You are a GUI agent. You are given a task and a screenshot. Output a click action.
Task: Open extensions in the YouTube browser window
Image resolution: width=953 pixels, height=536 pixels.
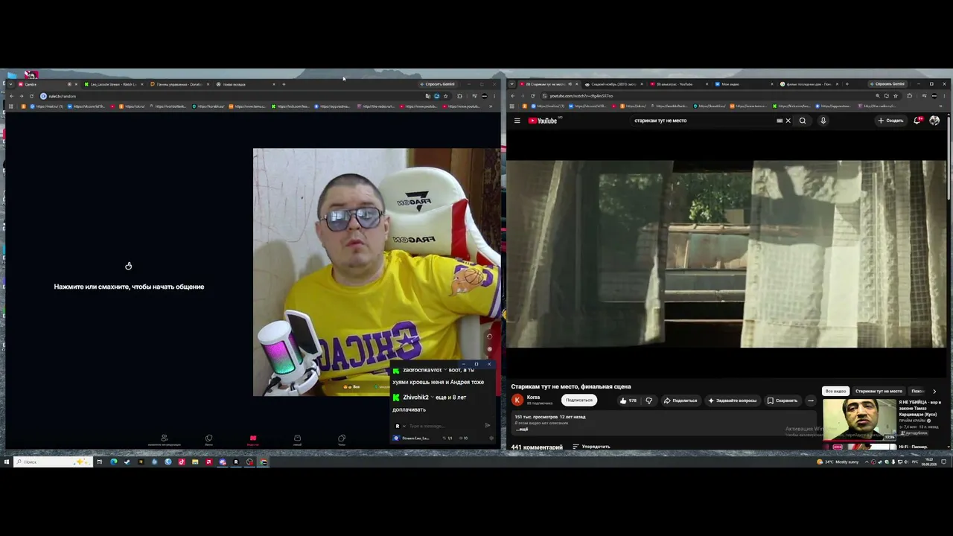pos(909,96)
